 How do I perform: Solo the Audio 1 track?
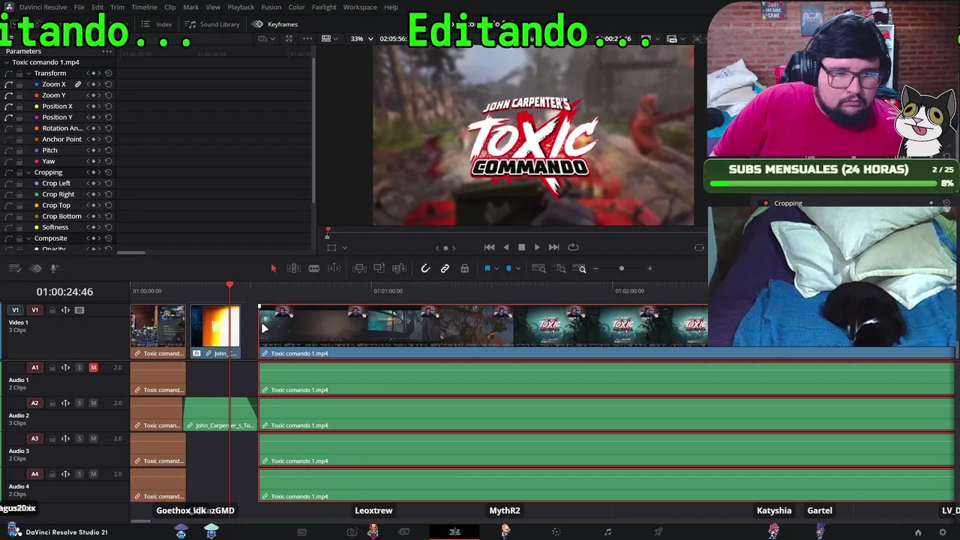(x=79, y=367)
